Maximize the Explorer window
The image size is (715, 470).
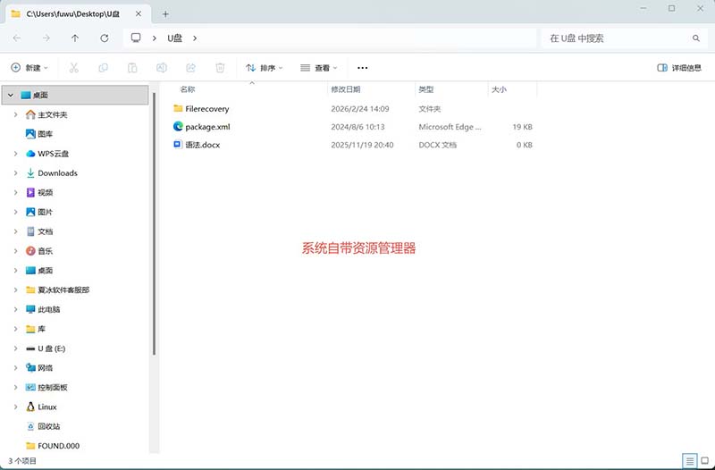click(x=672, y=8)
